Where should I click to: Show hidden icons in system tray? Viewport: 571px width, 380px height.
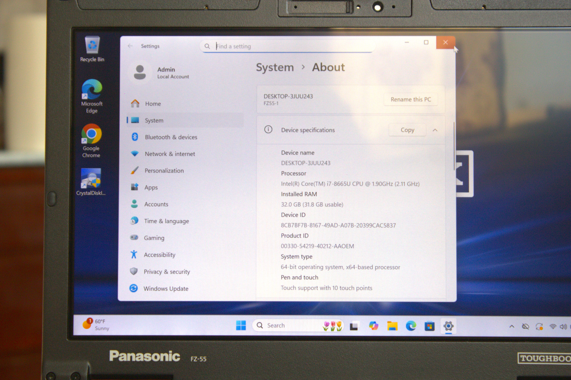(512, 326)
